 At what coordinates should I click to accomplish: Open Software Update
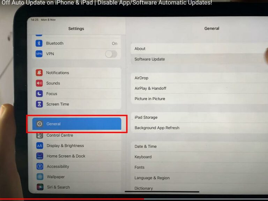[199, 59]
